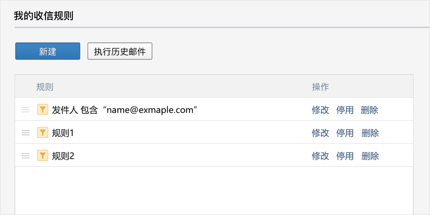The height and width of the screenshot is (215, 430).
Task: Delete 规则2 using its 删除 link
Action: [370, 156]
